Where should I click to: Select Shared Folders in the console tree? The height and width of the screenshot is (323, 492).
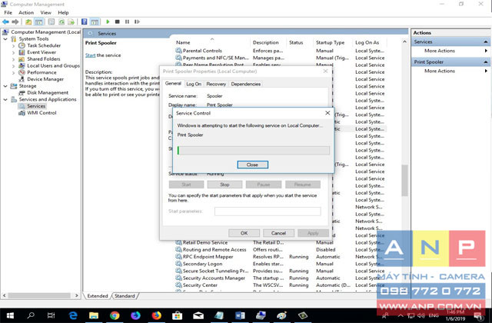(43, 58)
